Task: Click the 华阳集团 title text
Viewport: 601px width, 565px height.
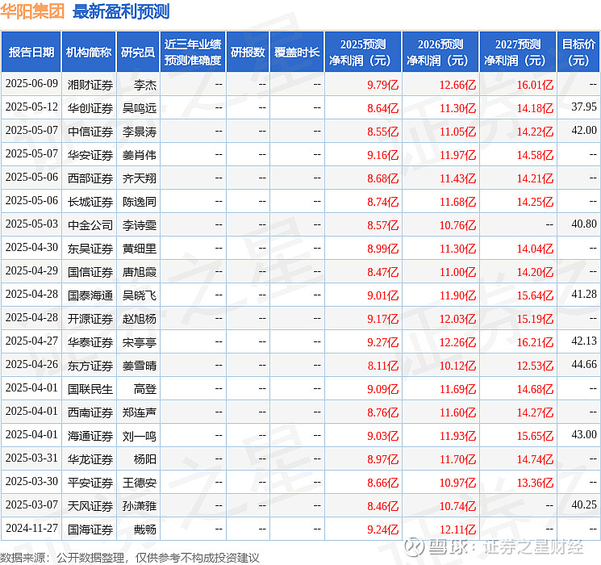Action: click(x=32, y=11)
